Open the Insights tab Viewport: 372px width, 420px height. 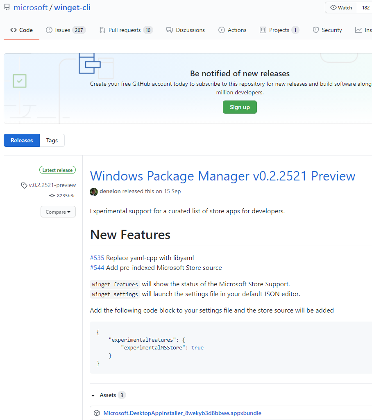click(x=363, y=30)
